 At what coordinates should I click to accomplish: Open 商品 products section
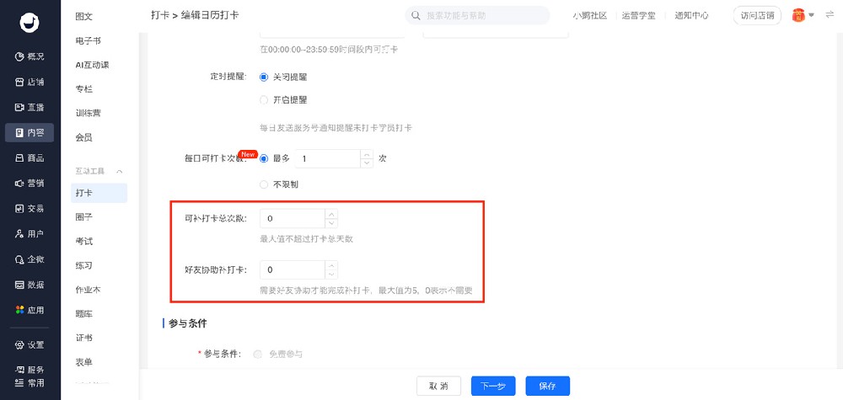(30, 157)
